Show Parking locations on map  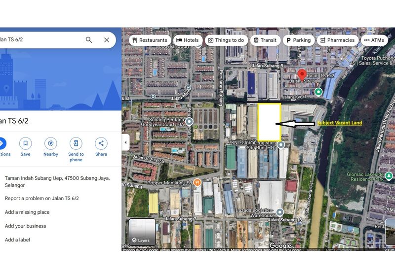(x=298, y=40)
